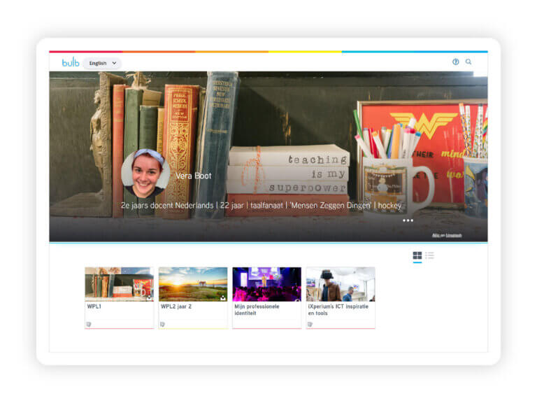Click Mijn professionele identiteit title
This screenshot has height=403, width=537.
(257, 310)
